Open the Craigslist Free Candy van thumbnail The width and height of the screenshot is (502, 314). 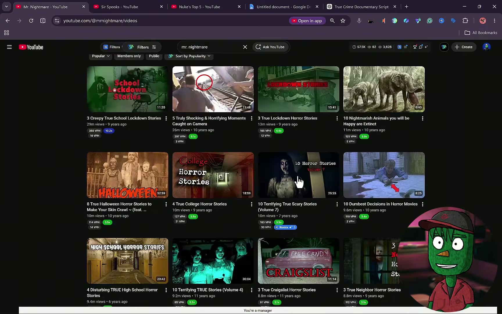(x=299, y=261)
